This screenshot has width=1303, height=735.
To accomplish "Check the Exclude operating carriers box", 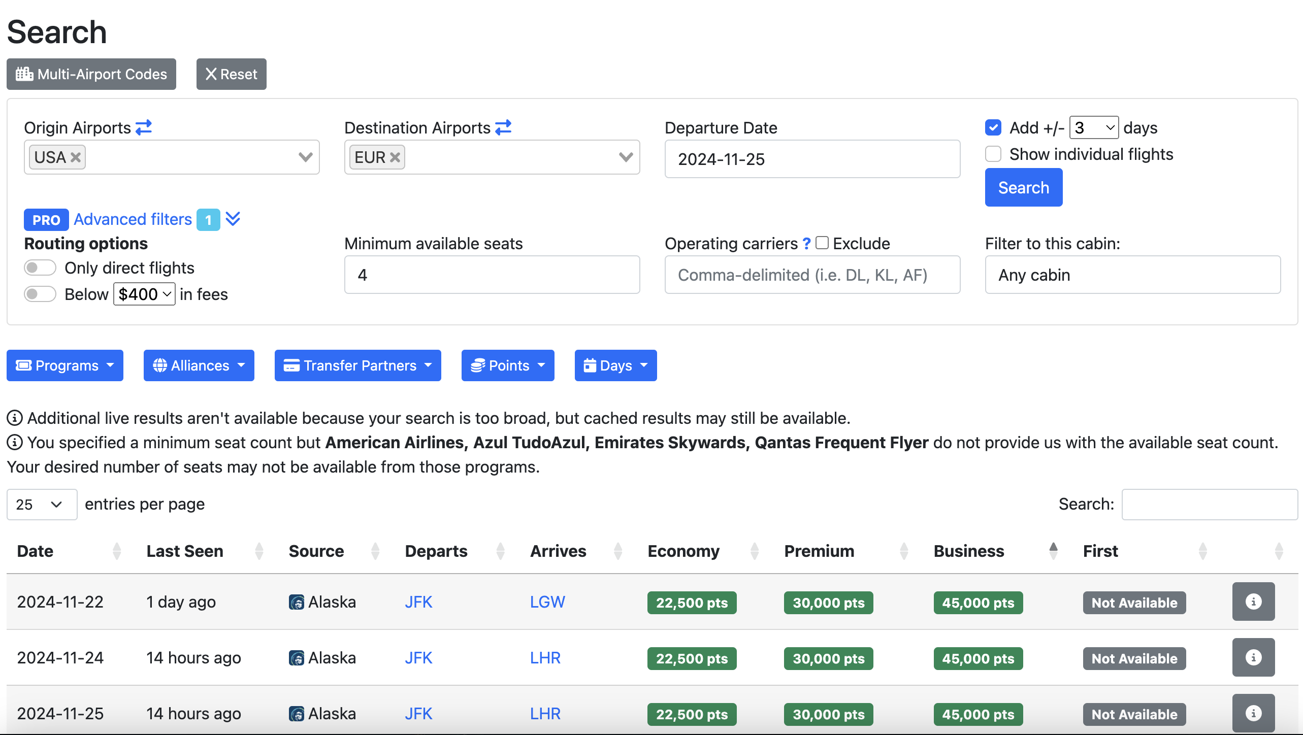I will [822, 243].
